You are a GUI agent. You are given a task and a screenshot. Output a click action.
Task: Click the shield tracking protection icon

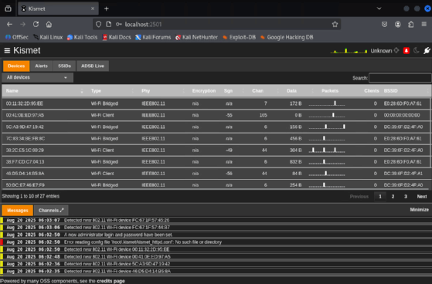(98, 24)
